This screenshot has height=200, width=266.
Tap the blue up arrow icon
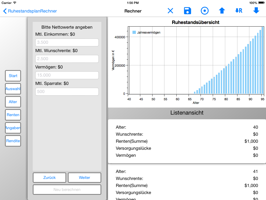pyautogui.click(x=222, y=11)
